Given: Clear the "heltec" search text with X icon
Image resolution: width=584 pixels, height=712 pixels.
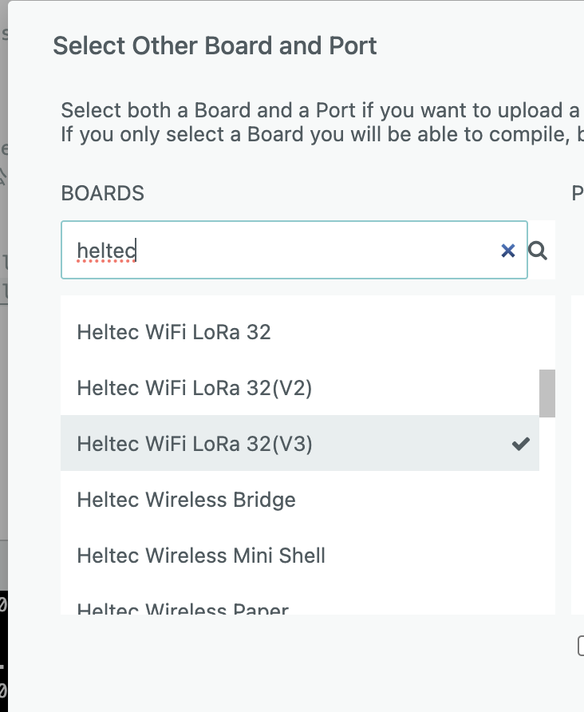Looking at the screenshot, I should pyautogui.click(x=508, y=251).
